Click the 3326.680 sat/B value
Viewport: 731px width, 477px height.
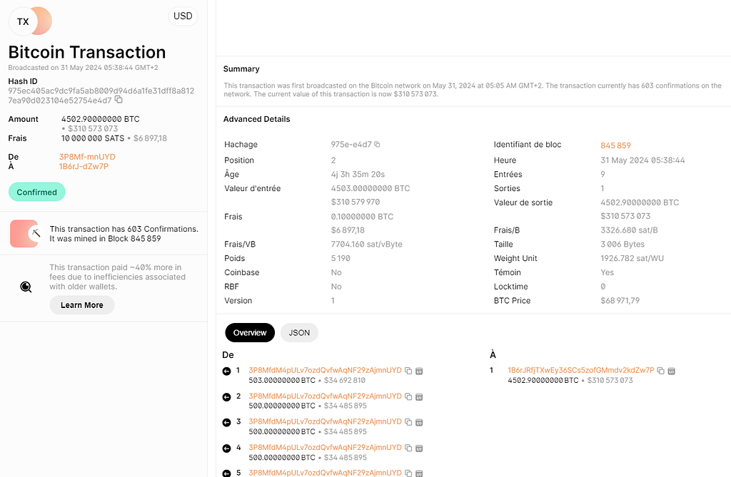point(629,230)
